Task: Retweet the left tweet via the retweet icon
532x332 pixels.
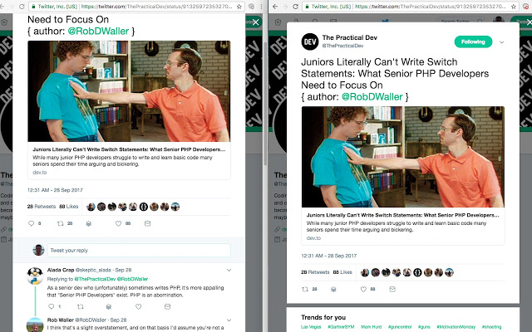Action: pos(61,223)
